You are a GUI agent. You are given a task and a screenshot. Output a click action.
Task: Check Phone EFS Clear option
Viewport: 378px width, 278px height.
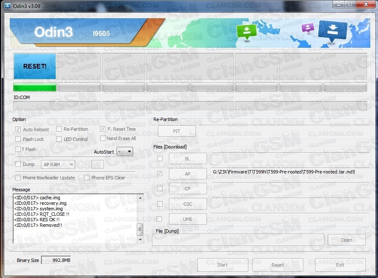(87, 178)
